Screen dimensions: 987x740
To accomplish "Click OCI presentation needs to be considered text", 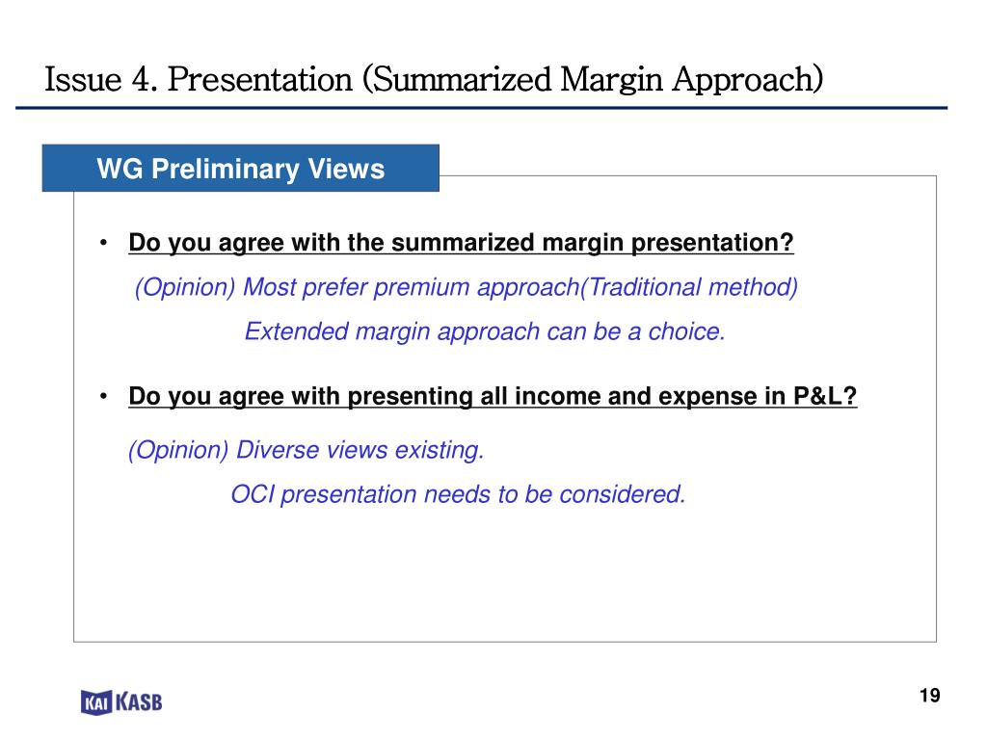I will [x=458, y=494].
